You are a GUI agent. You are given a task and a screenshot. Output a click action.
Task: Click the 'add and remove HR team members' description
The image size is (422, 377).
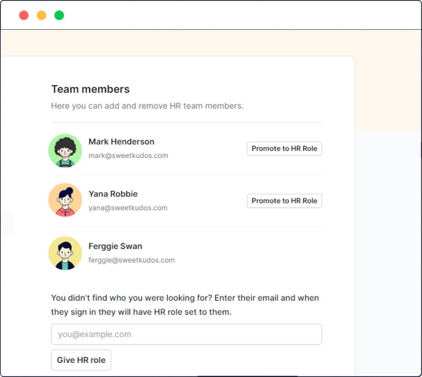tap(147, 106)
